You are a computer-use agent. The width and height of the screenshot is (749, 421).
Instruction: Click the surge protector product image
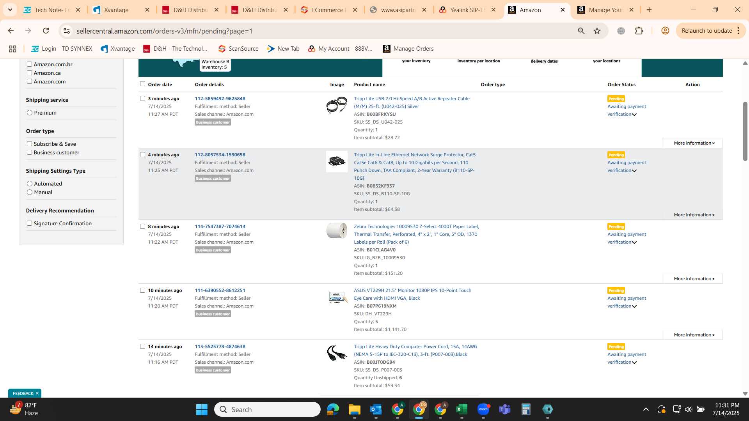[x=337, y=161]
